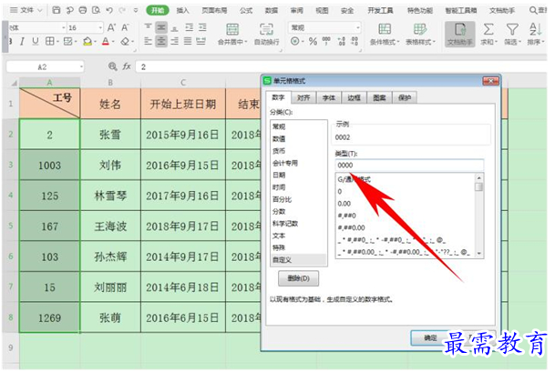Open the 保护 tab in Format Cells dialog
555x372 pixels.
click(405, 98)
